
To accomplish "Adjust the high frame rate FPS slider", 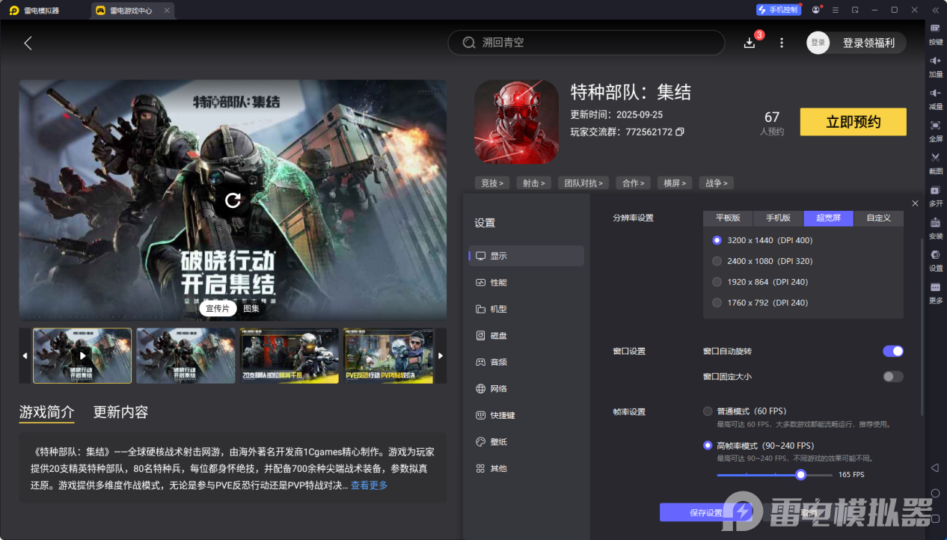I will tap(800, 474).
